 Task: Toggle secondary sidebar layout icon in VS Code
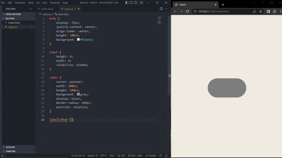coord(135,3)
